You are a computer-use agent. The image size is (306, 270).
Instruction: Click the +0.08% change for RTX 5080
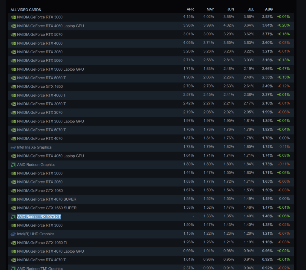click(283, 173)
